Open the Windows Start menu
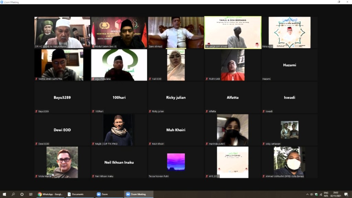The height and width of the screenshot is (198, 352). pyautogui.click(x=4, y=194)
